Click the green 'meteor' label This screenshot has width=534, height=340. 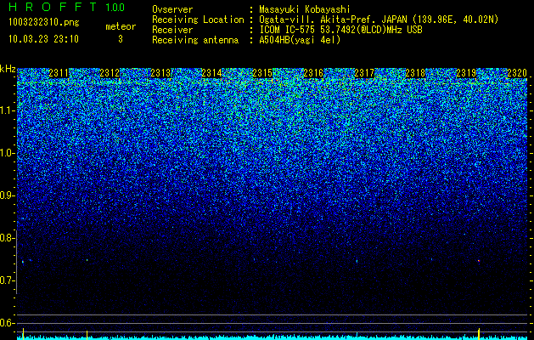pos(121,26)
